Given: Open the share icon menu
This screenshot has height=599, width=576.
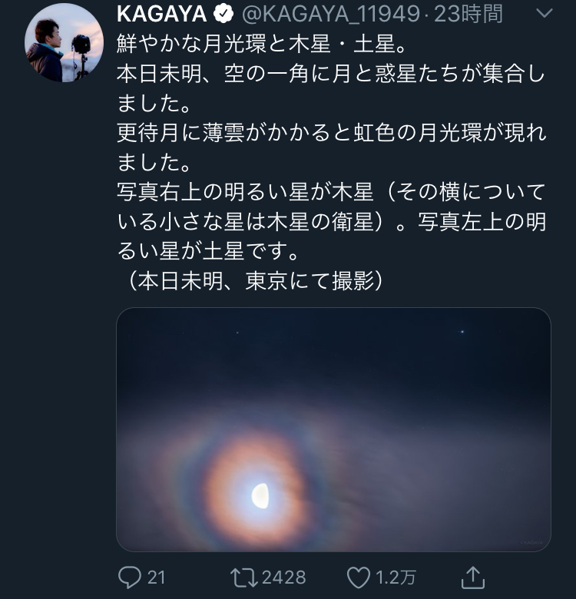Looking at the screenshot, I should click(x=472, y=576).
